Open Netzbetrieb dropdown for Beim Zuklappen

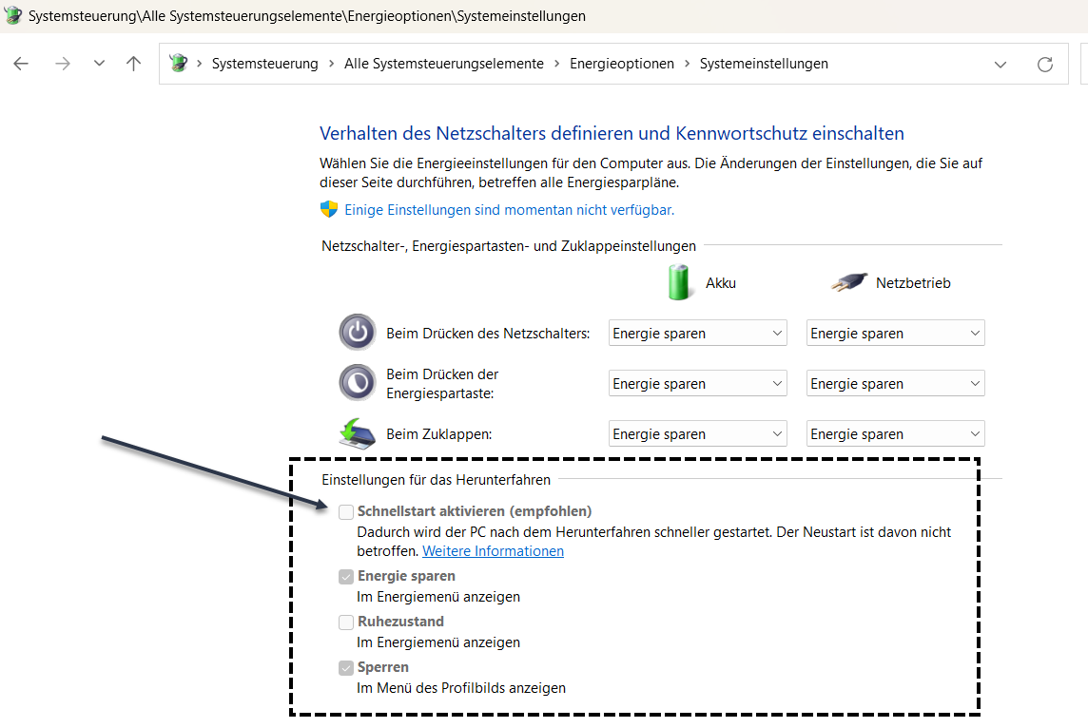coord(895,434)
